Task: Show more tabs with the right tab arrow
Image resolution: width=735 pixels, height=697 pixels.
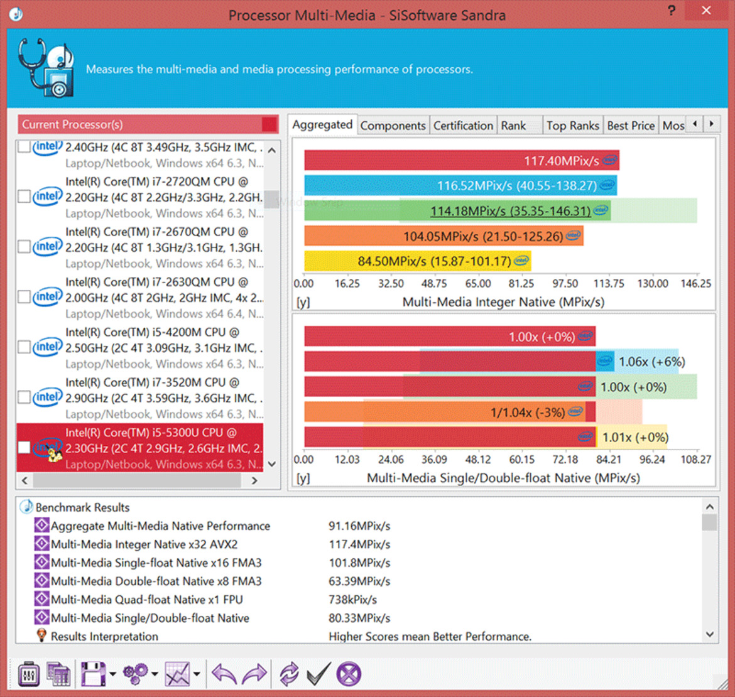Action: tap(712, 124)
